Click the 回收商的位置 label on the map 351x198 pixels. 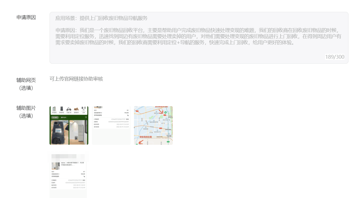pyautogui.click(x=146, y=137)
